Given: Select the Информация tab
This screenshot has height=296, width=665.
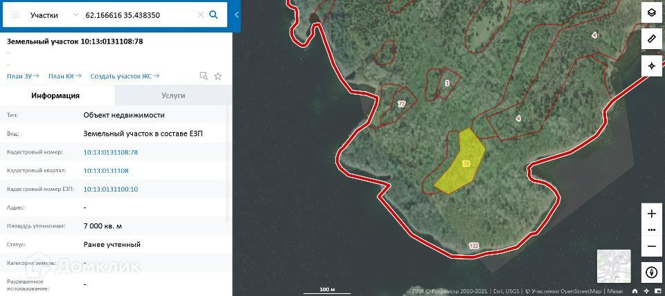Looking at the screenshot, I should 55,95.
